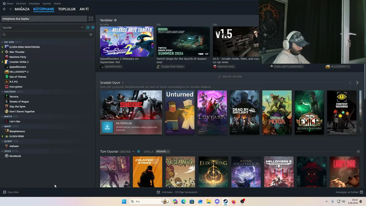
Task: Click the Valheim game icon
Action: tap(7, 146)
